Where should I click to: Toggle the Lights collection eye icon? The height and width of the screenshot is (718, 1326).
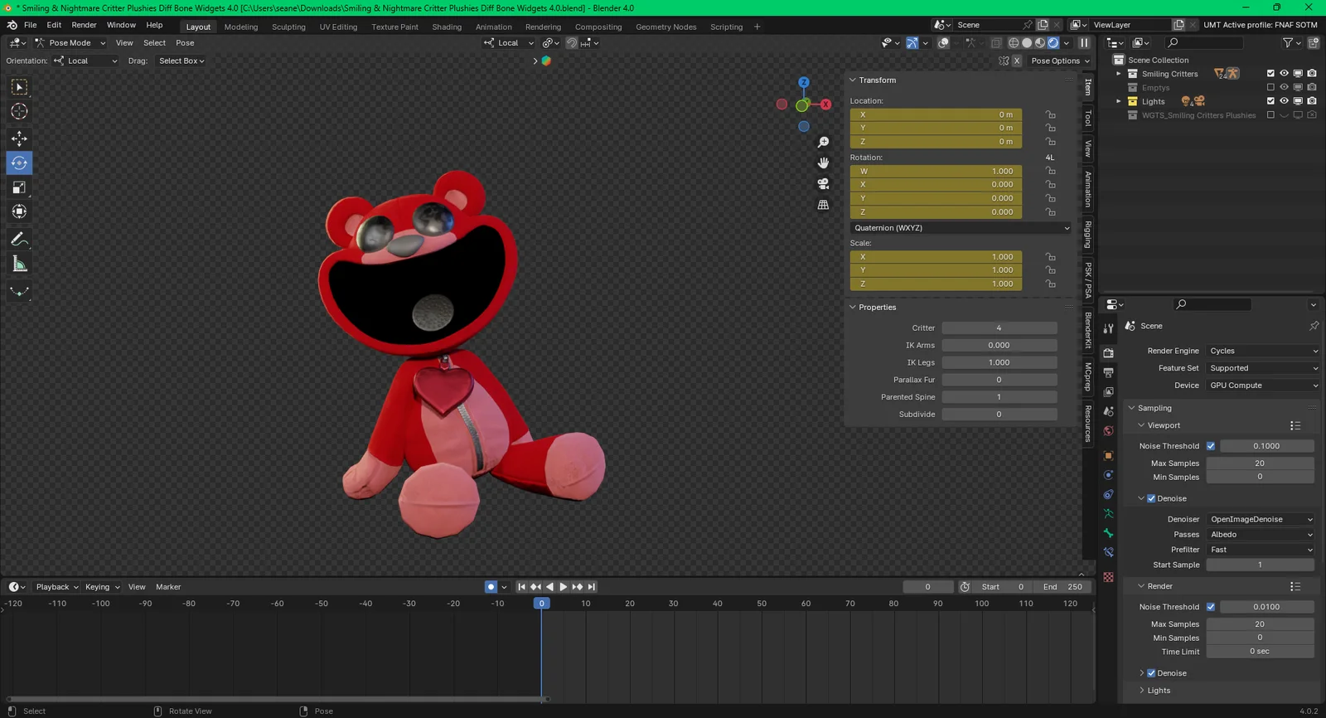1284,101
